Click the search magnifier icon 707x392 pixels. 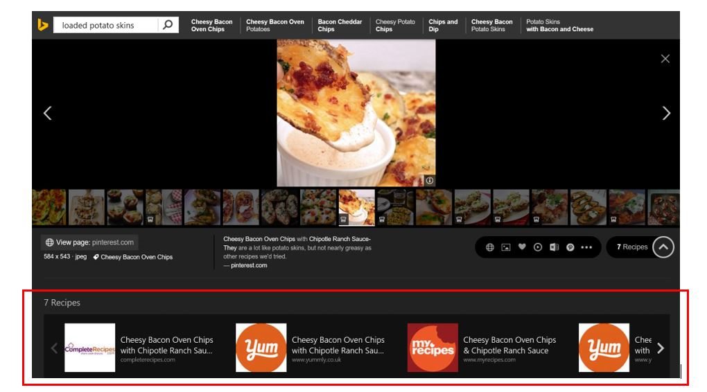pyautogui.click(x=168, y=25)
